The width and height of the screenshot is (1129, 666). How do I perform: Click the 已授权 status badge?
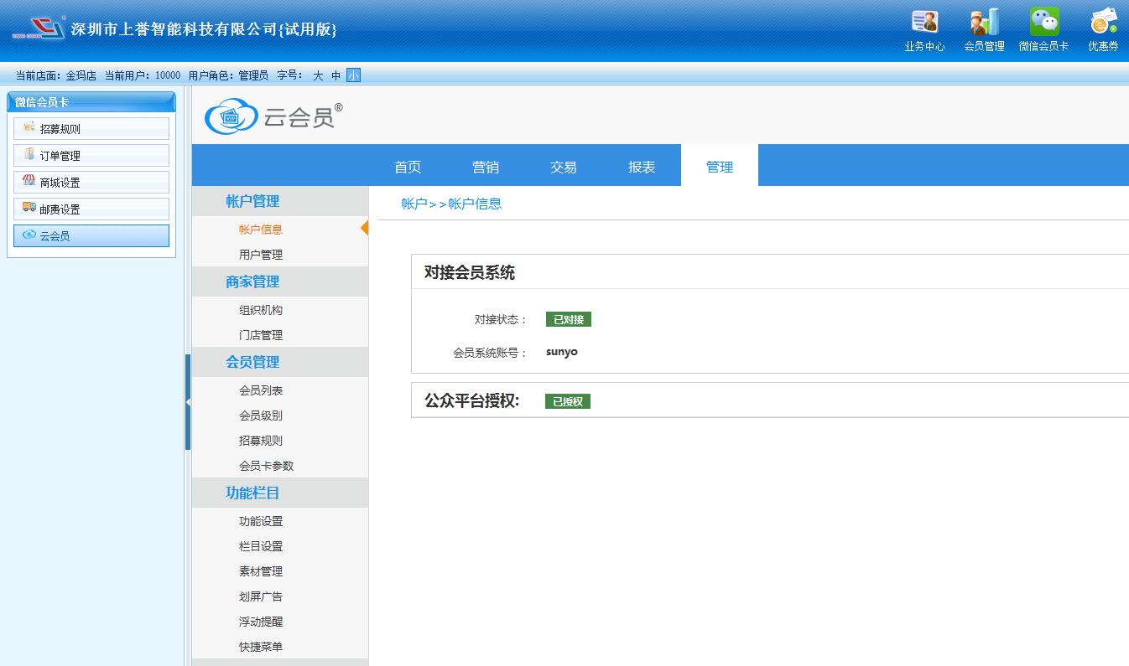(568, 401)
